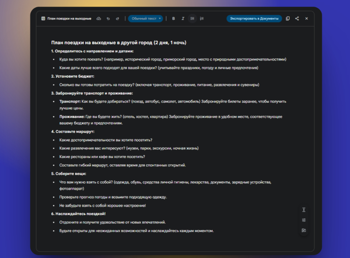The image size is (350, 258).
Task: Click Экспортировать в Документы button
Action: (x=254, y=19)
